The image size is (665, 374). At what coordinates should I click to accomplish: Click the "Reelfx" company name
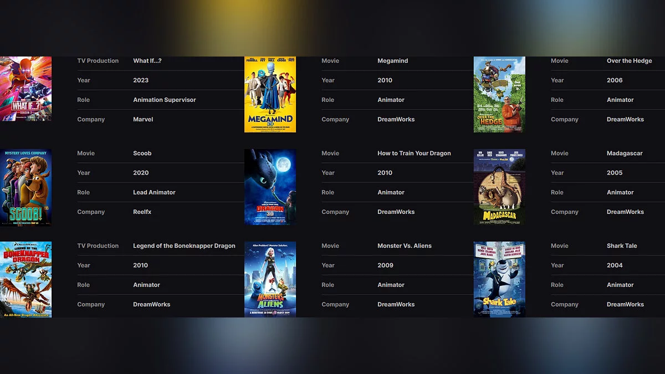click(x=142, y=212)
